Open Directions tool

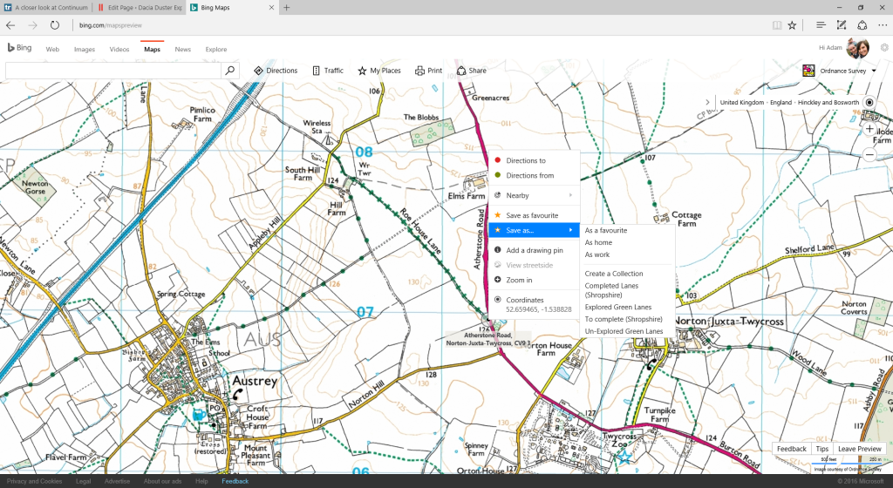[276, 71]
